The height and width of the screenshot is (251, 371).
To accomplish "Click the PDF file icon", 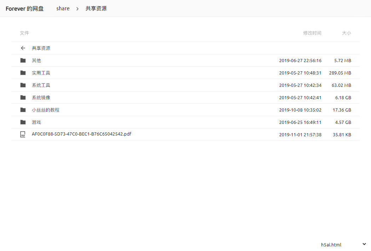I will click(23, 135).
